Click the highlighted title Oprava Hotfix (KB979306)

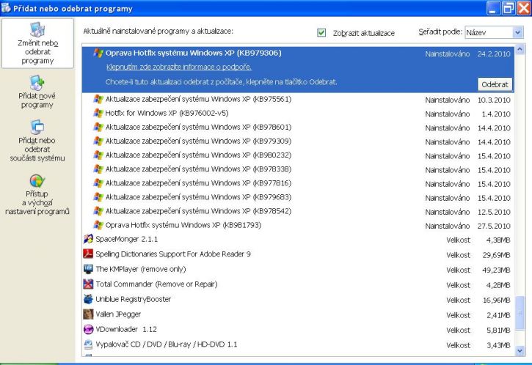(x=194, y=53)
